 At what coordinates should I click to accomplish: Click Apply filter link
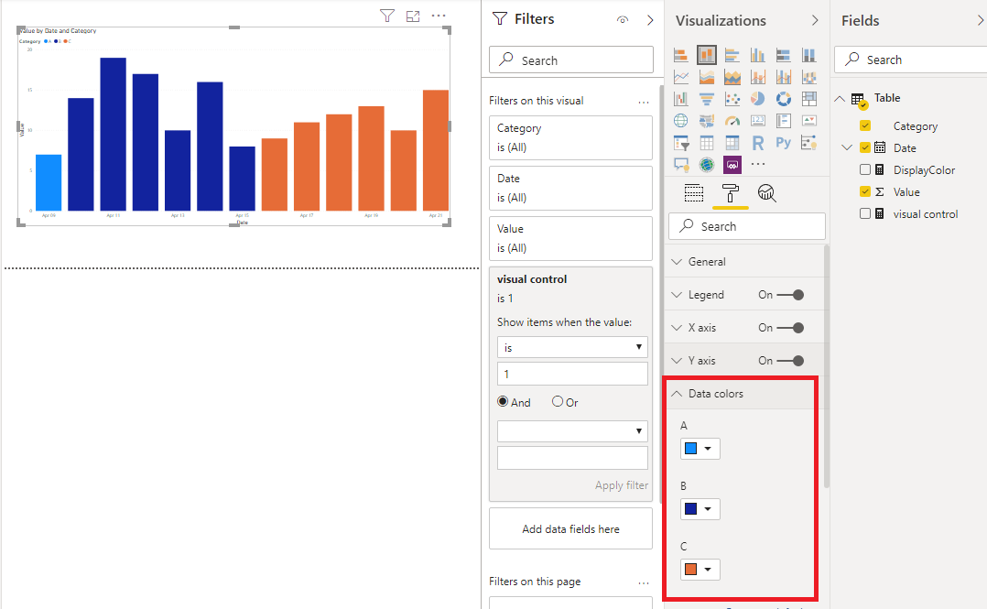(622, 485)
